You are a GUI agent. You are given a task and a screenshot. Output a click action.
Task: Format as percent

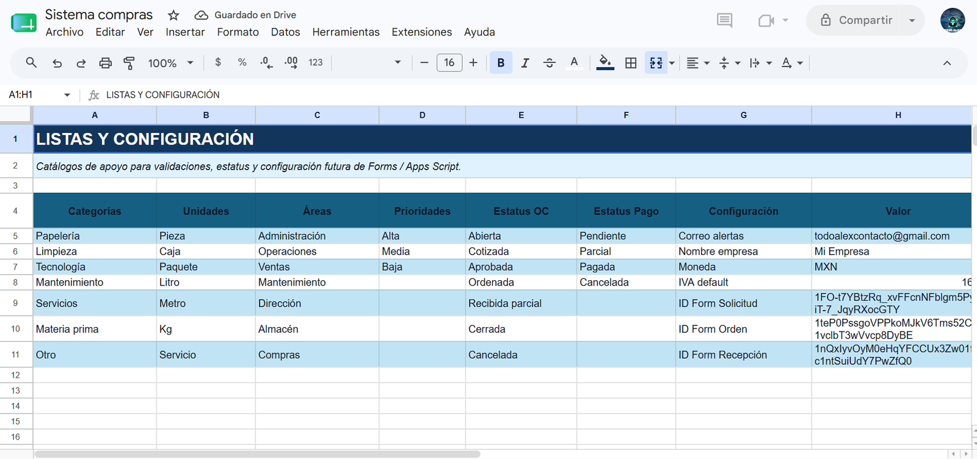pos(242,62)
